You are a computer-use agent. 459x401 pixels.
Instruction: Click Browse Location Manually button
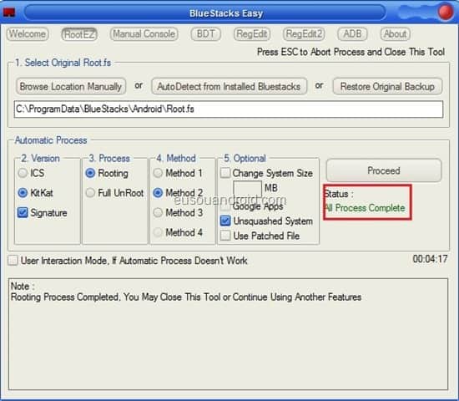click(71, 87)
